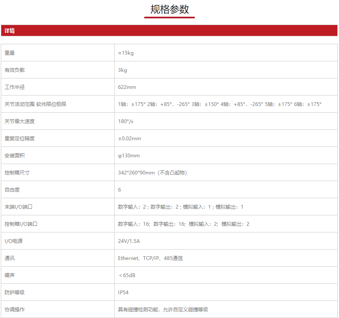Viewport: 339px width, 318px height.
Task: Select the 有效负载 row label
Action: (x=15, y=70)
